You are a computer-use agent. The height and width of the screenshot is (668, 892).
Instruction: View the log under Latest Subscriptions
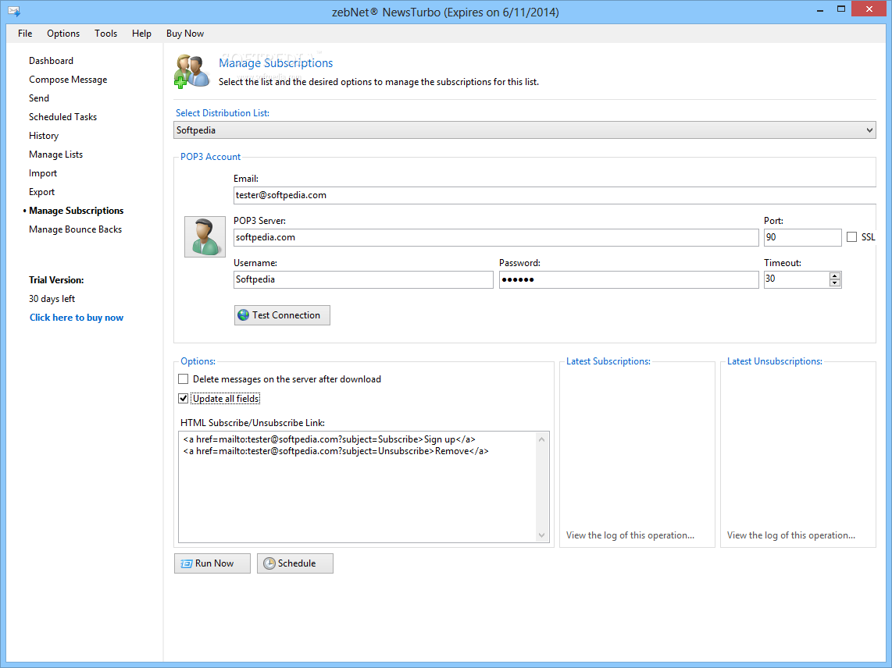pyautogui.click(x=630, y=535)
